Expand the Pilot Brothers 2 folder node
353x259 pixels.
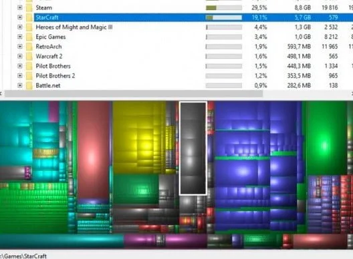(20, 76)
